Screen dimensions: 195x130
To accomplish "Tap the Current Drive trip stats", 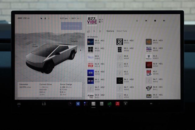I will pos(45,89).
